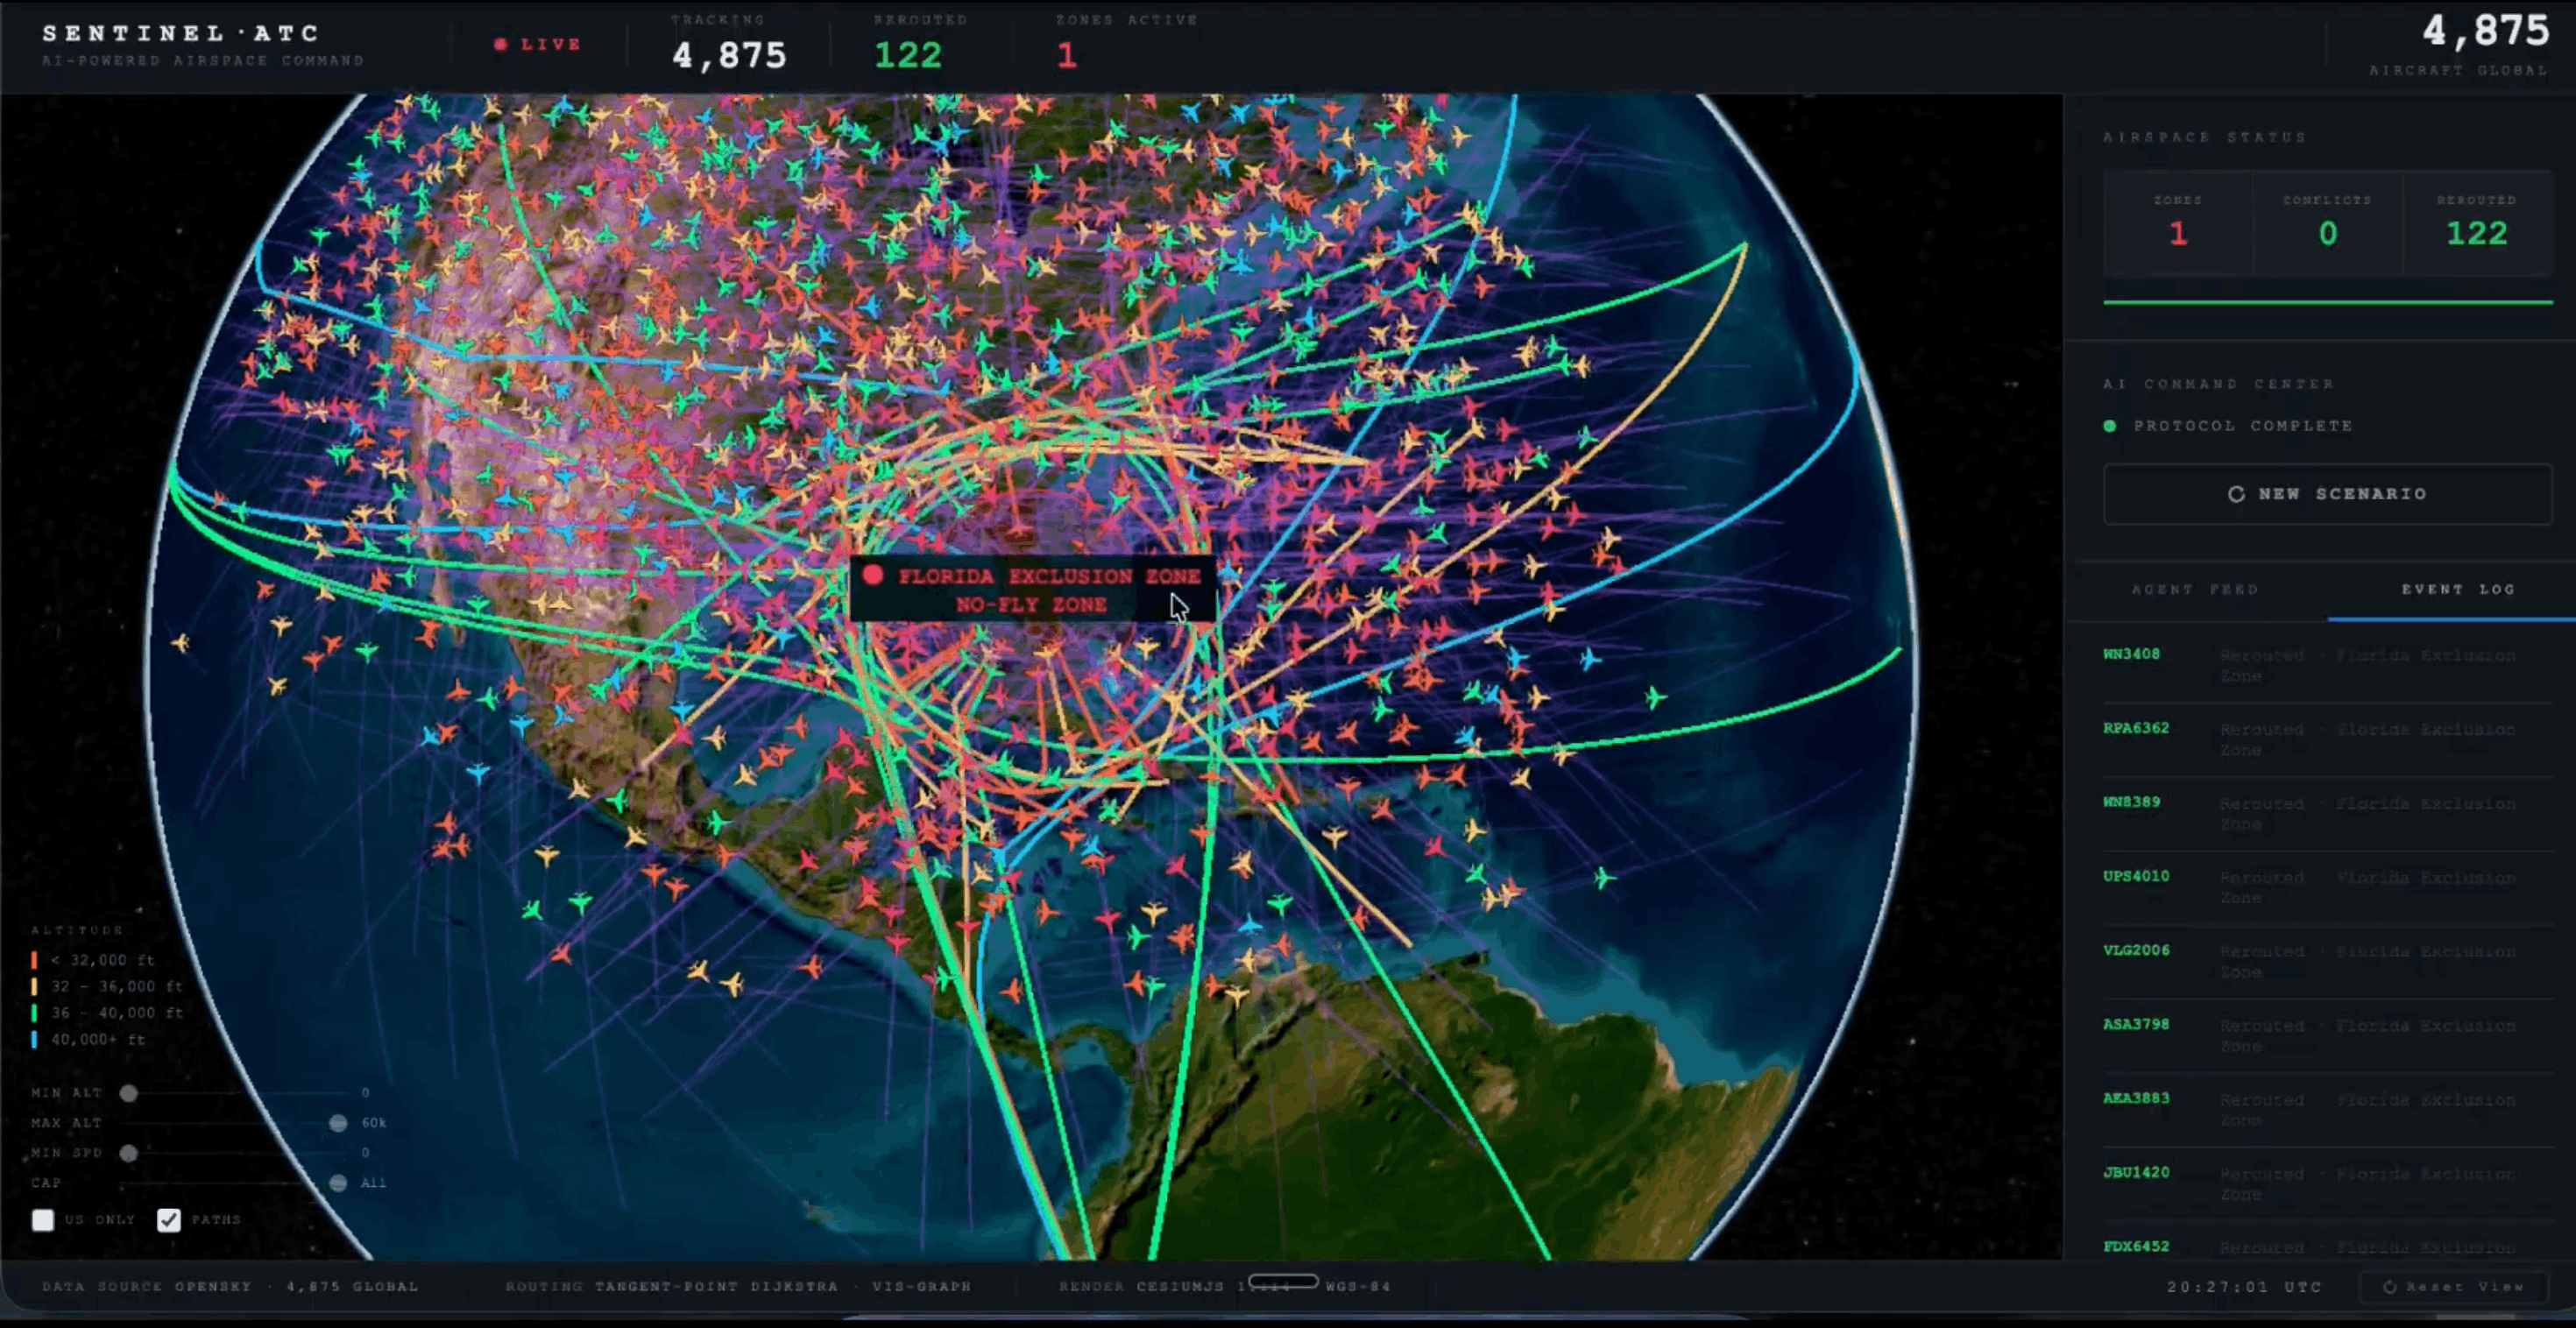
Task: Uncheck the Paths checkbox
Action: (169, 1220)
